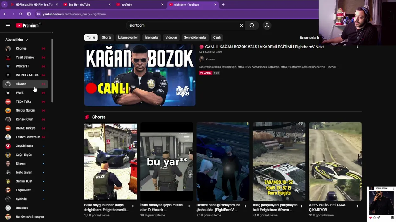Start voice search with the microphone icon
Image resolution: width=396 pixels, height=222 pixels.
click(267, 26)
